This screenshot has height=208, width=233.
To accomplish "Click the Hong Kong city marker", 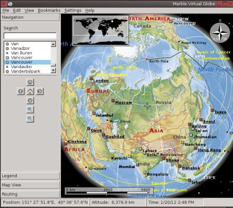I will click(x=196, y=148).
